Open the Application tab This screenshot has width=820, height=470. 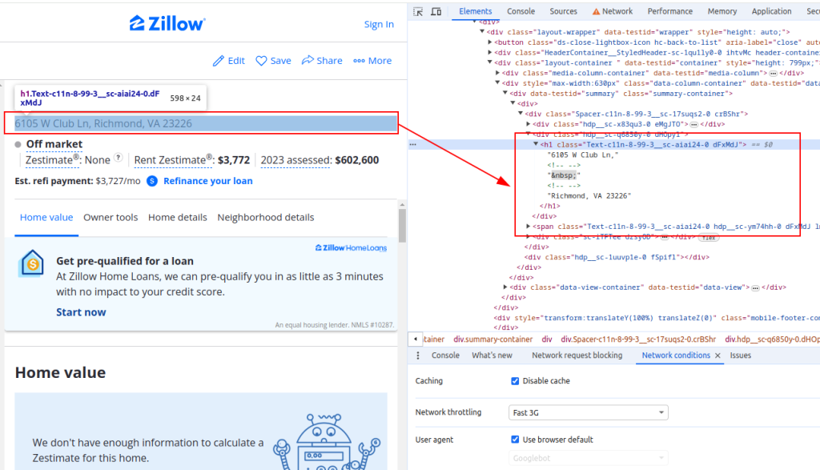tap(771, 11)
